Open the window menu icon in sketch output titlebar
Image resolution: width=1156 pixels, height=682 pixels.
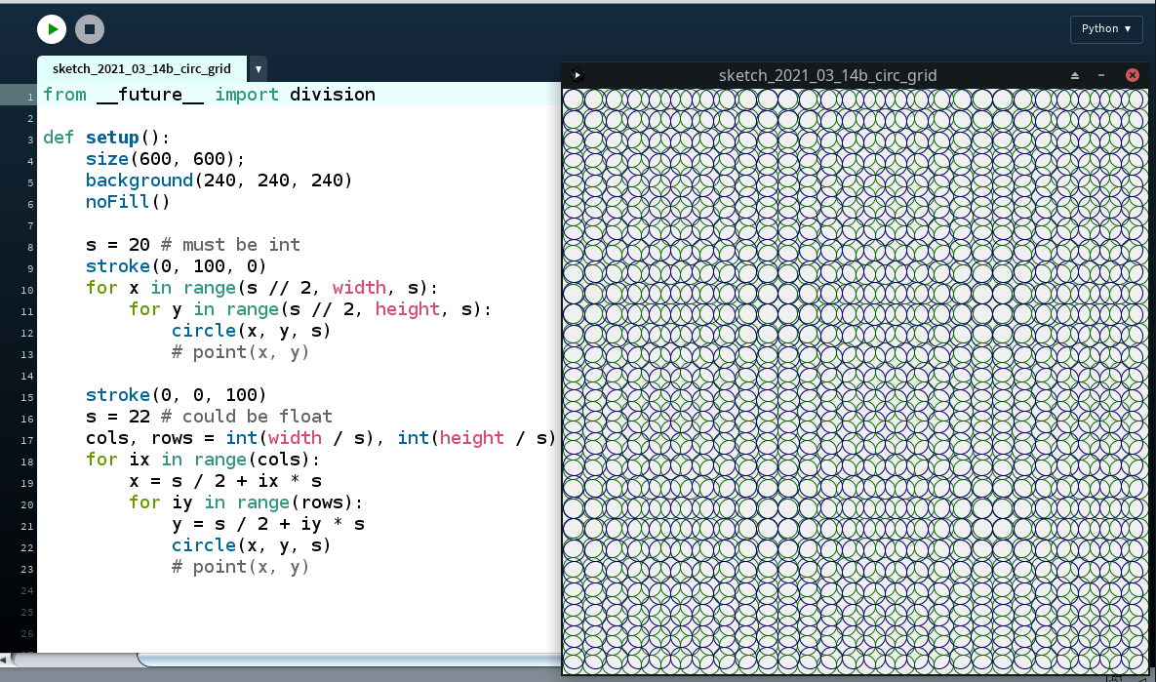pyautogui.click(x=578, y=74)
